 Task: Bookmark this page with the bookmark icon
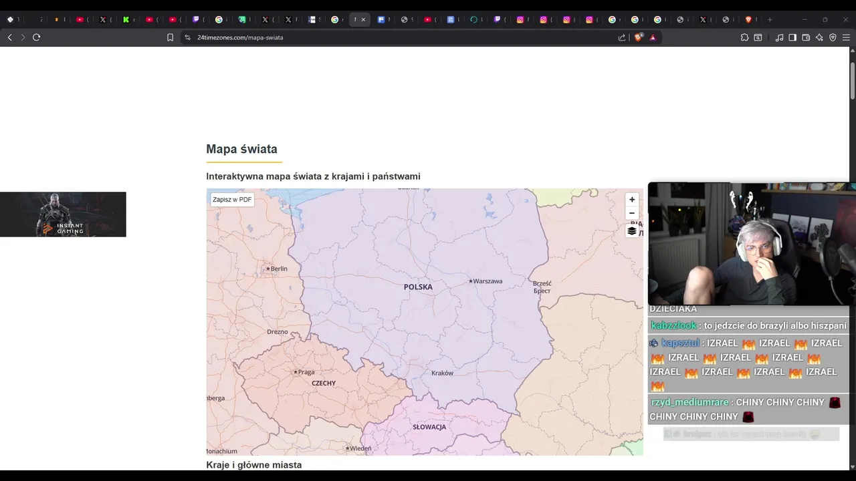(x=170, y=37)
